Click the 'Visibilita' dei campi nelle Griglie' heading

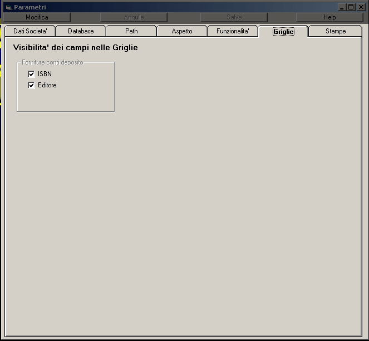pyautogui.click(x=76, y=47)
